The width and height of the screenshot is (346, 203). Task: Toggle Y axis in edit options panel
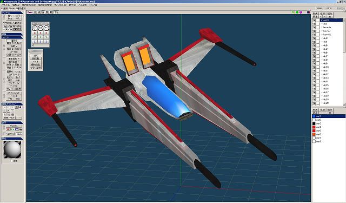tap(9, 107)
